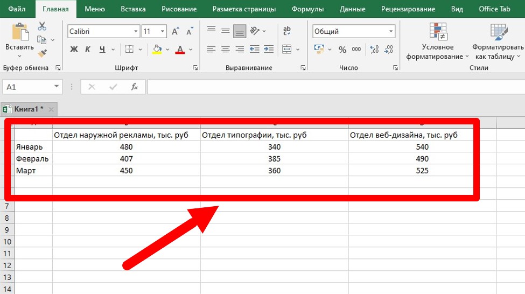Click into the formula bar input

(x=336, y=87)
